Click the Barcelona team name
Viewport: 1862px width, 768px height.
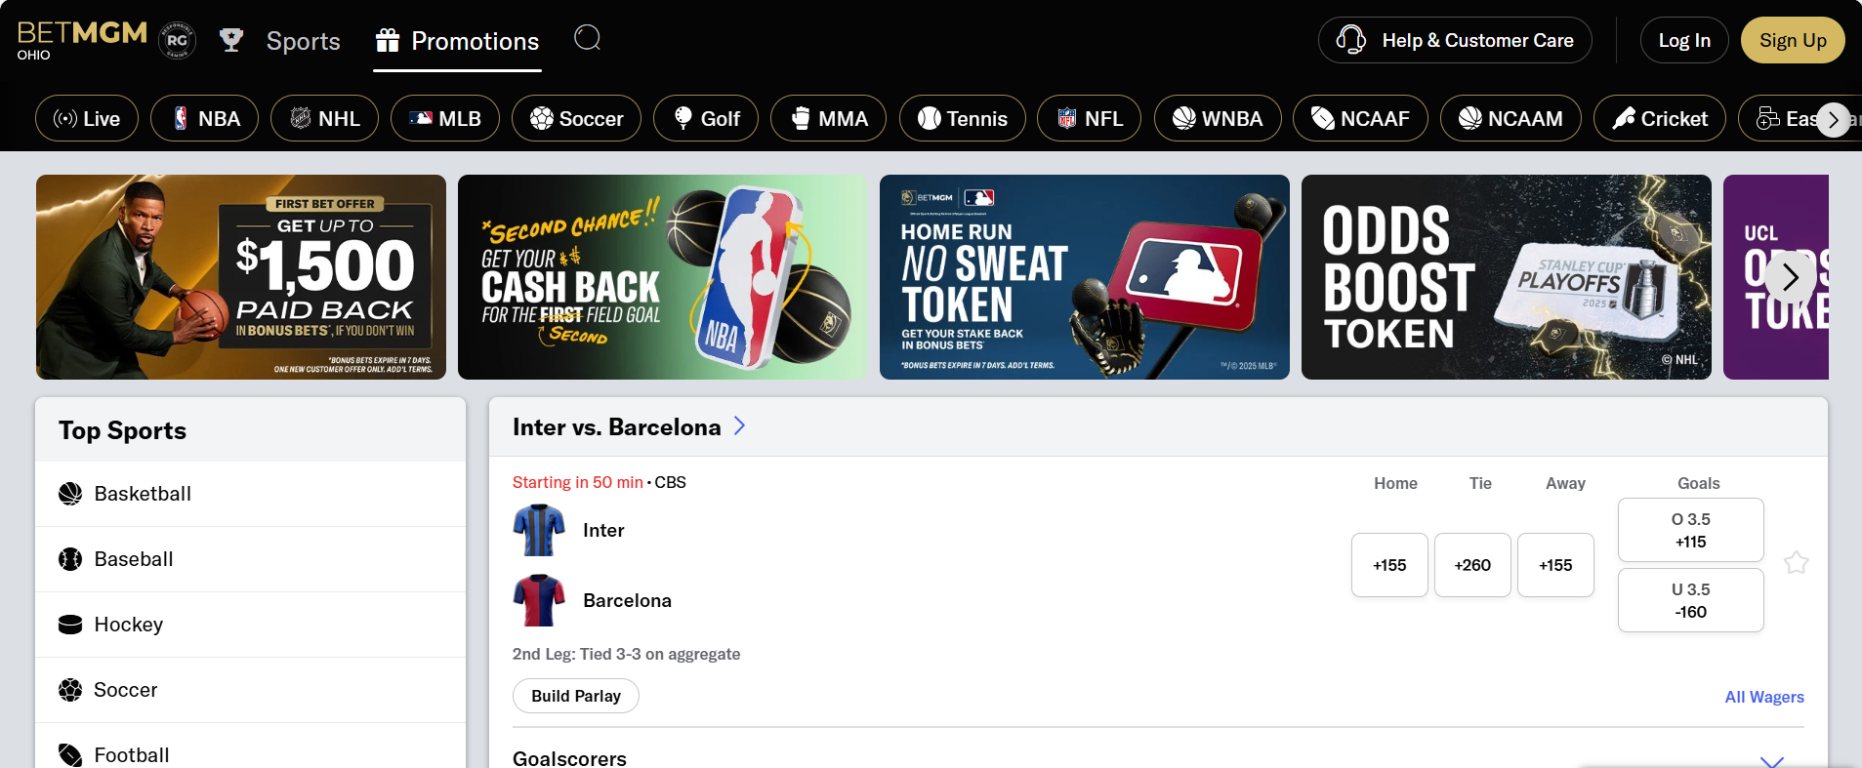pos(627,600)
